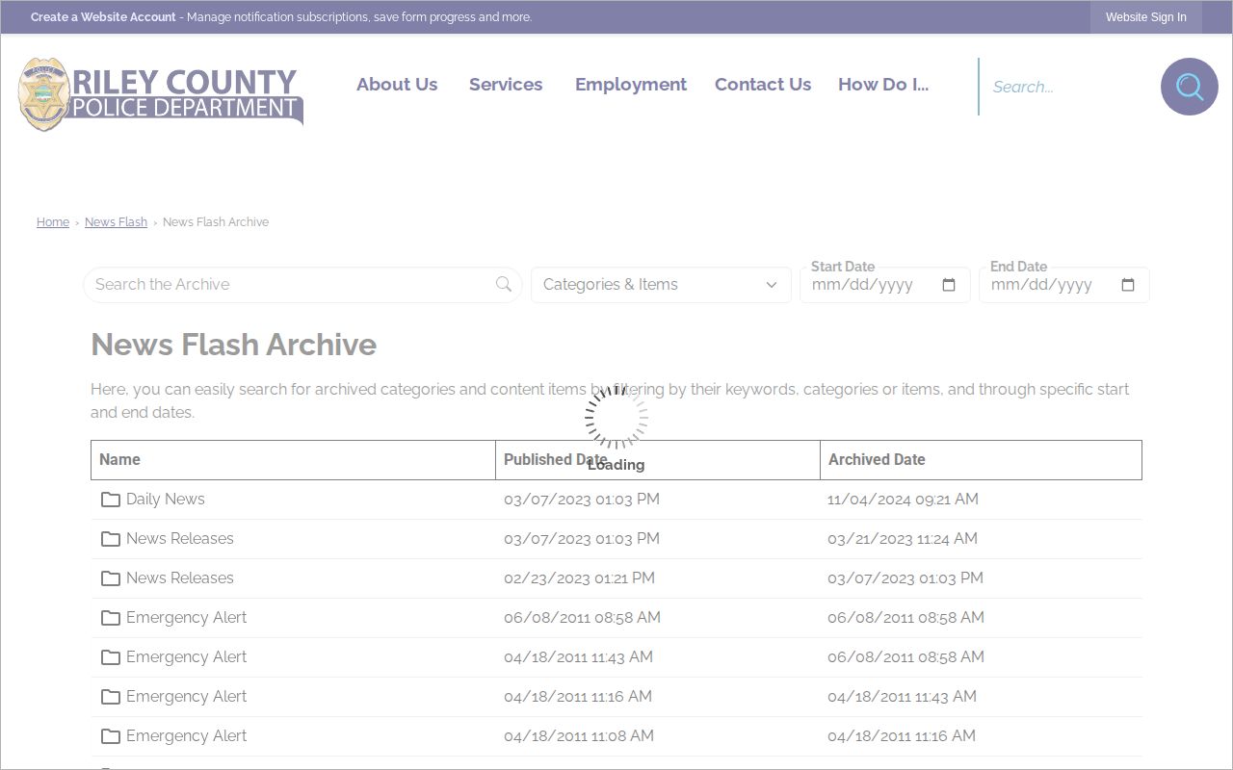Open the About Us menu
This screenshot has height=770, width=1233.
coord(397,85)
